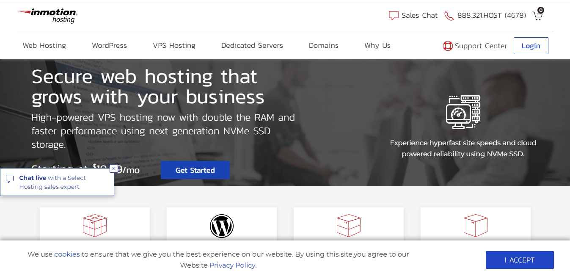The image size is (570, 279).
Task: Open the Sales Chat speech bubble icon
Action: pyautogui.click(x=394, y=15)
